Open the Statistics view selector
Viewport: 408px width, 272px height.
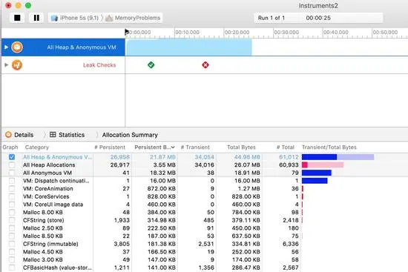tap(71, 135)
